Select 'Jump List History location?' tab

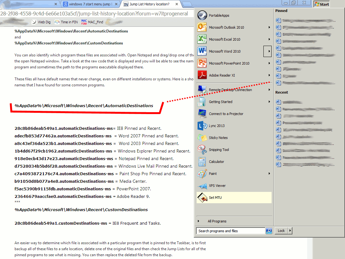[x=150, y=4]
